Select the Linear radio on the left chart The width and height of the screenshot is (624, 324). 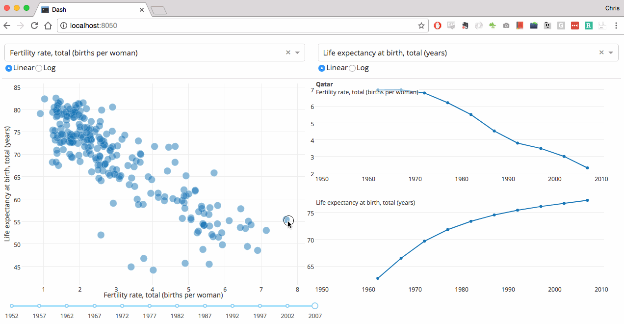tap(8, 68)
